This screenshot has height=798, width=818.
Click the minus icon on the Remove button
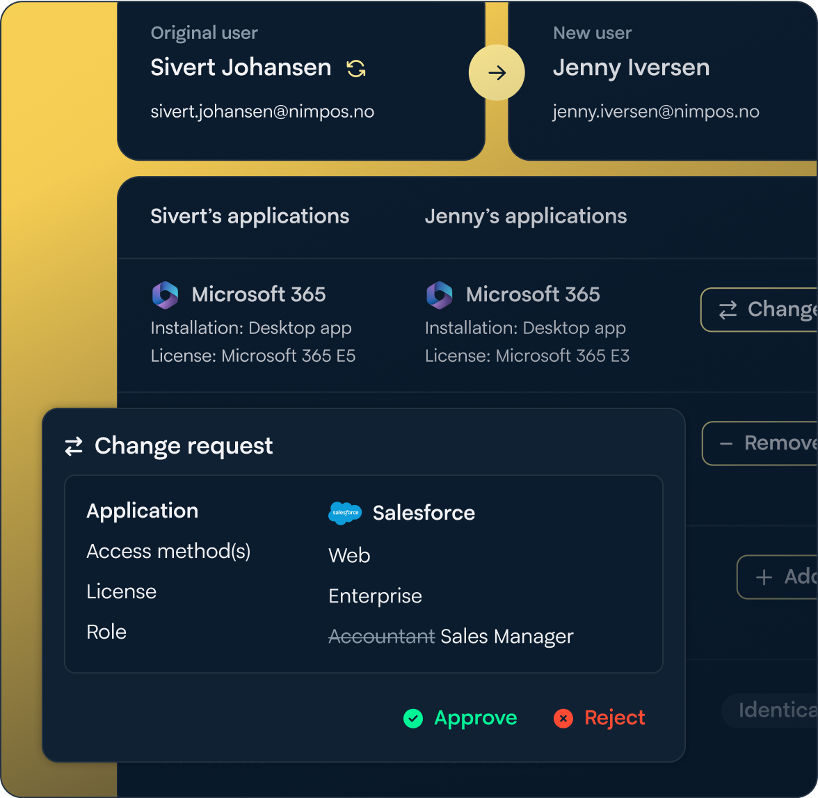[726, 443]
